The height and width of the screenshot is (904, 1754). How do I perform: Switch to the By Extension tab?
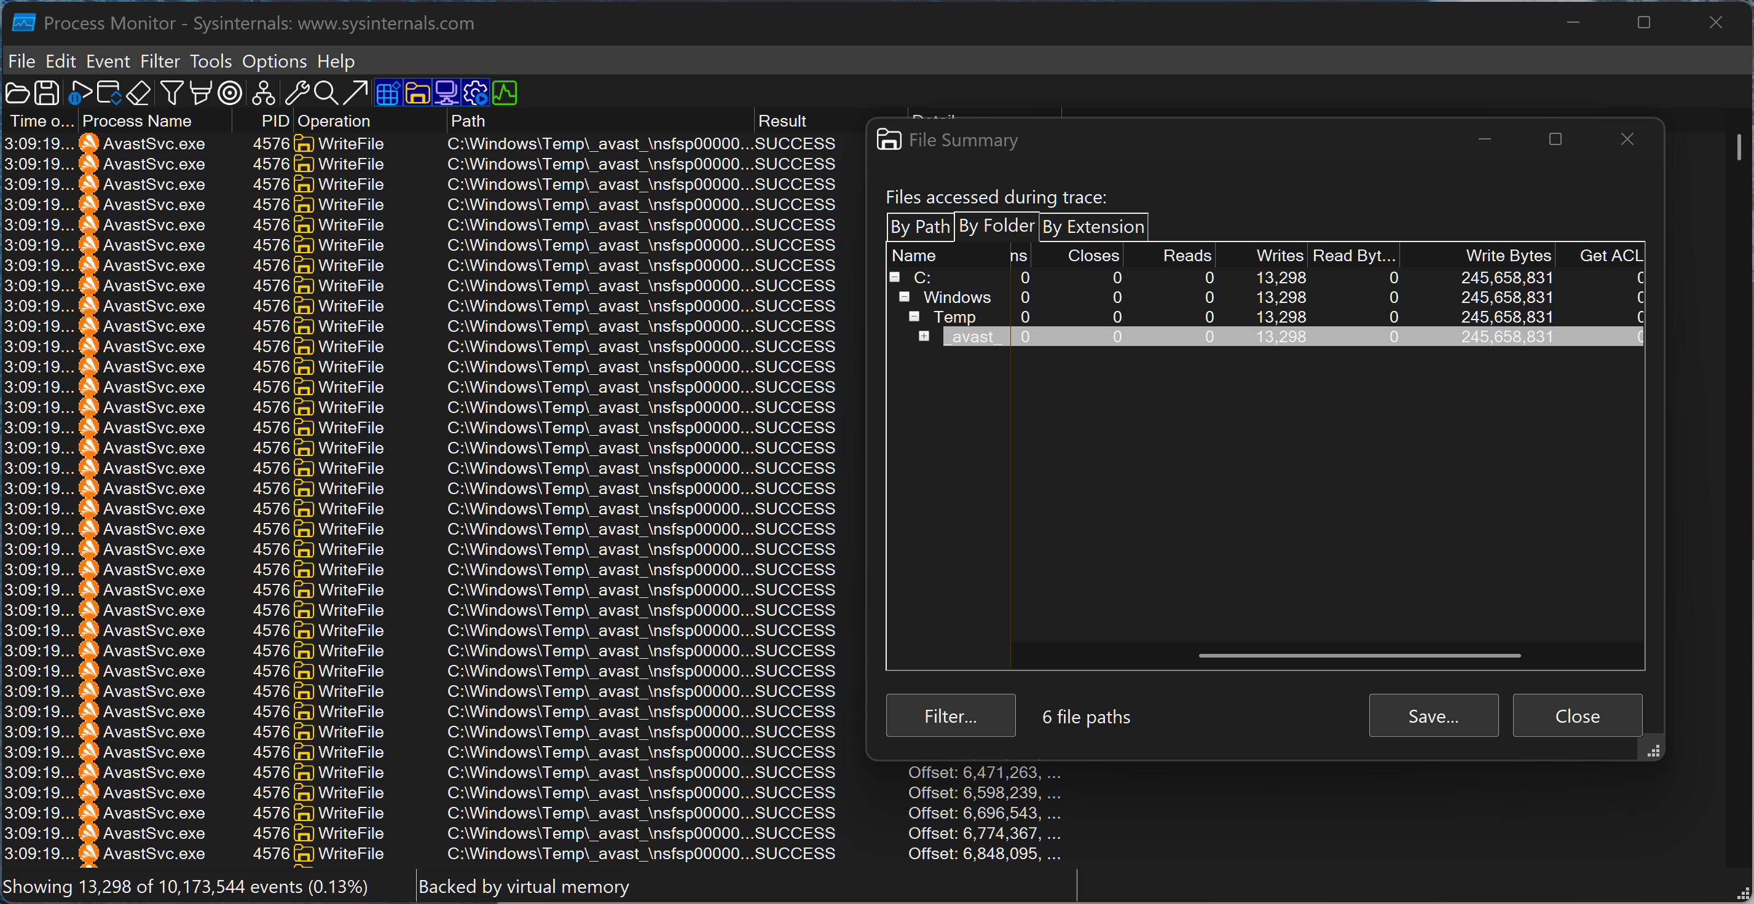click(1093, 227)
